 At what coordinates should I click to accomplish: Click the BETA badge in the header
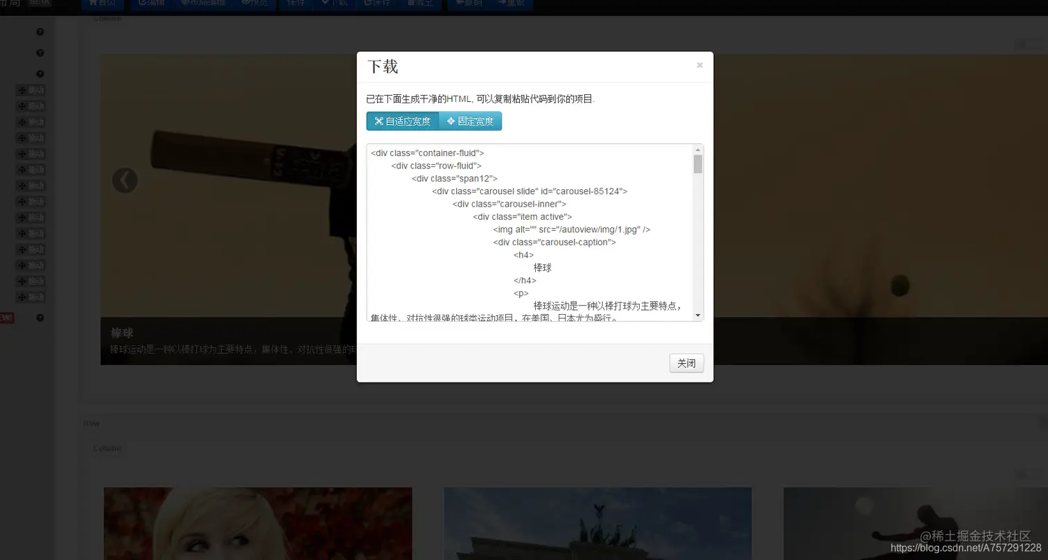pyautogui.click(x=40, y=3)
